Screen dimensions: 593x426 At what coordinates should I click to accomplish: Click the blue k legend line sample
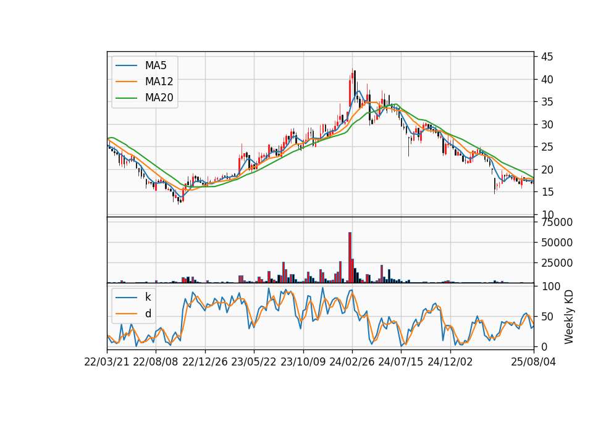coord(126,297)
